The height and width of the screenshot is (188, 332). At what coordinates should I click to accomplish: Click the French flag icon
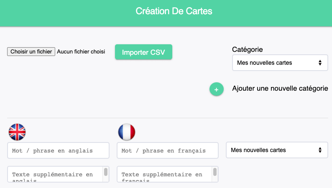click(x=127, y=132)
